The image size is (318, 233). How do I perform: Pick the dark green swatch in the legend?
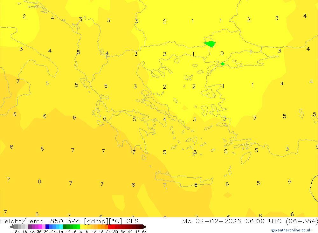[65, 227]
